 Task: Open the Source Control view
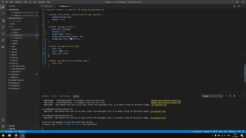click(x=3, y=20)
